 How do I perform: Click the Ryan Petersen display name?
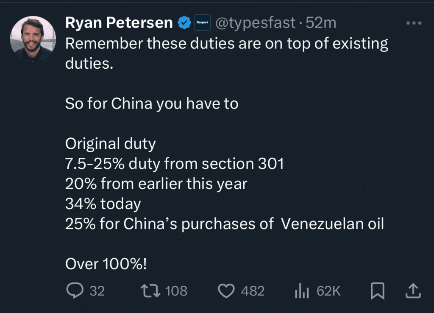pyautogui.click(x=119, y=23)
